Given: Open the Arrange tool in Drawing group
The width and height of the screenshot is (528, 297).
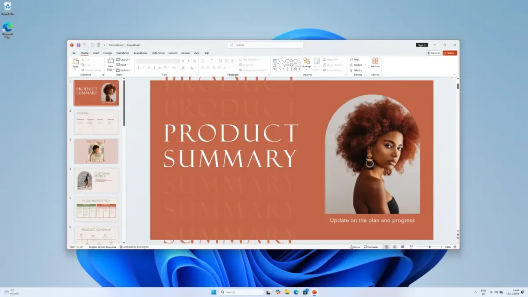Looking at the screenshot, I should (307, 62).
